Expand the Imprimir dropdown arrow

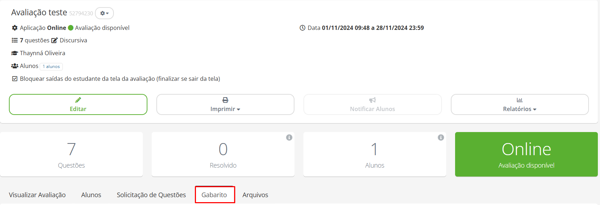(x=238, y=109)
